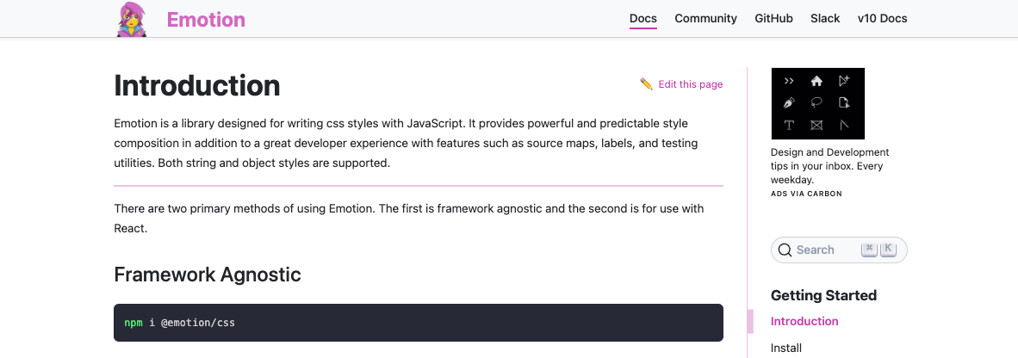Open the GitHub link in header
Viewport: 1018px width, 358px height.
coord(773,18)
